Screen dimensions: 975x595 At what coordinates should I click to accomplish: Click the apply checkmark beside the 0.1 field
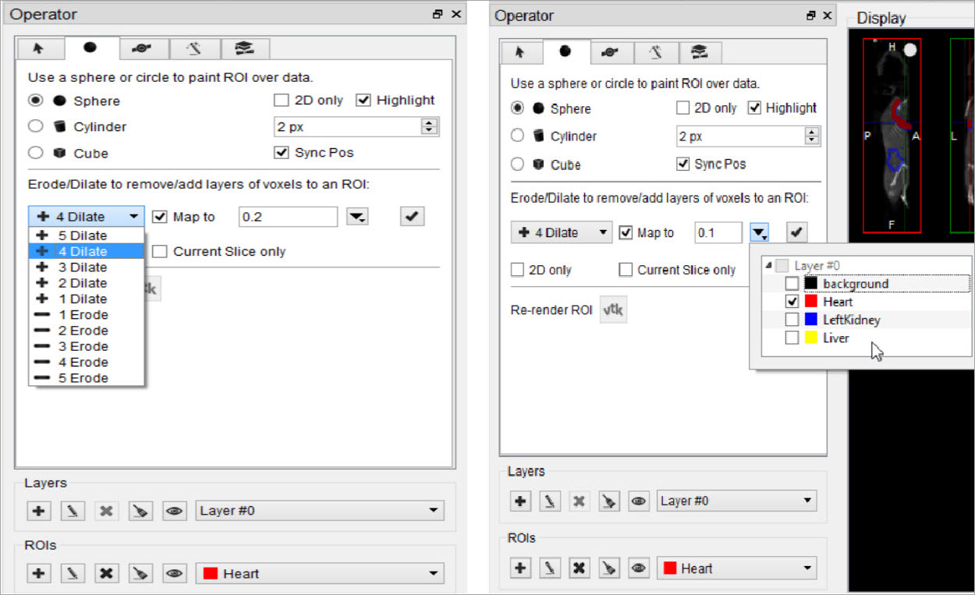click(796, 232)
